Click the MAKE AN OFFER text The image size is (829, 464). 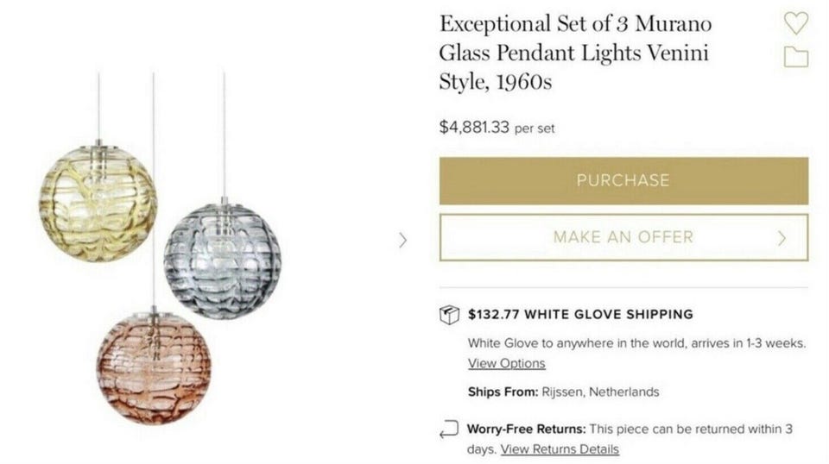623,237
